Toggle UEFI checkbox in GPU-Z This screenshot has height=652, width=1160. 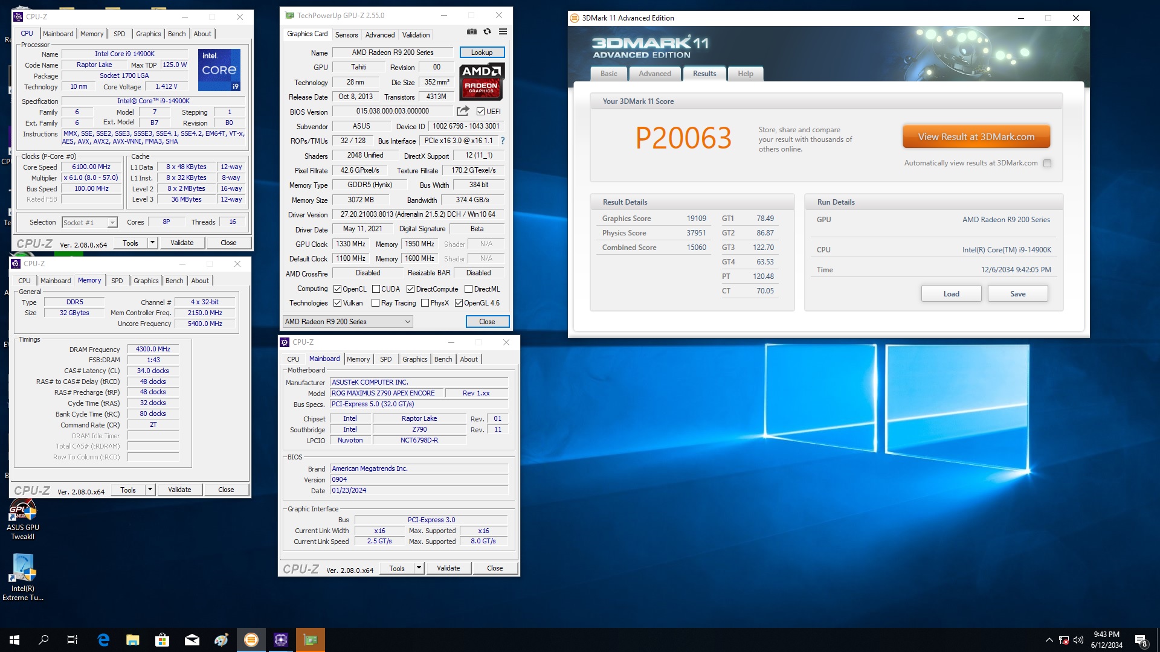coord(480,112)
